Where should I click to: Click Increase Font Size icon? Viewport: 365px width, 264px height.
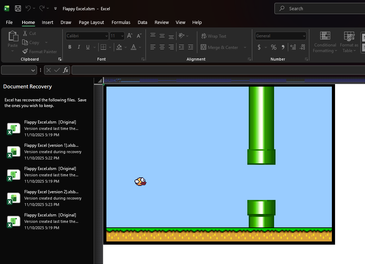click(x=130, y=36)
